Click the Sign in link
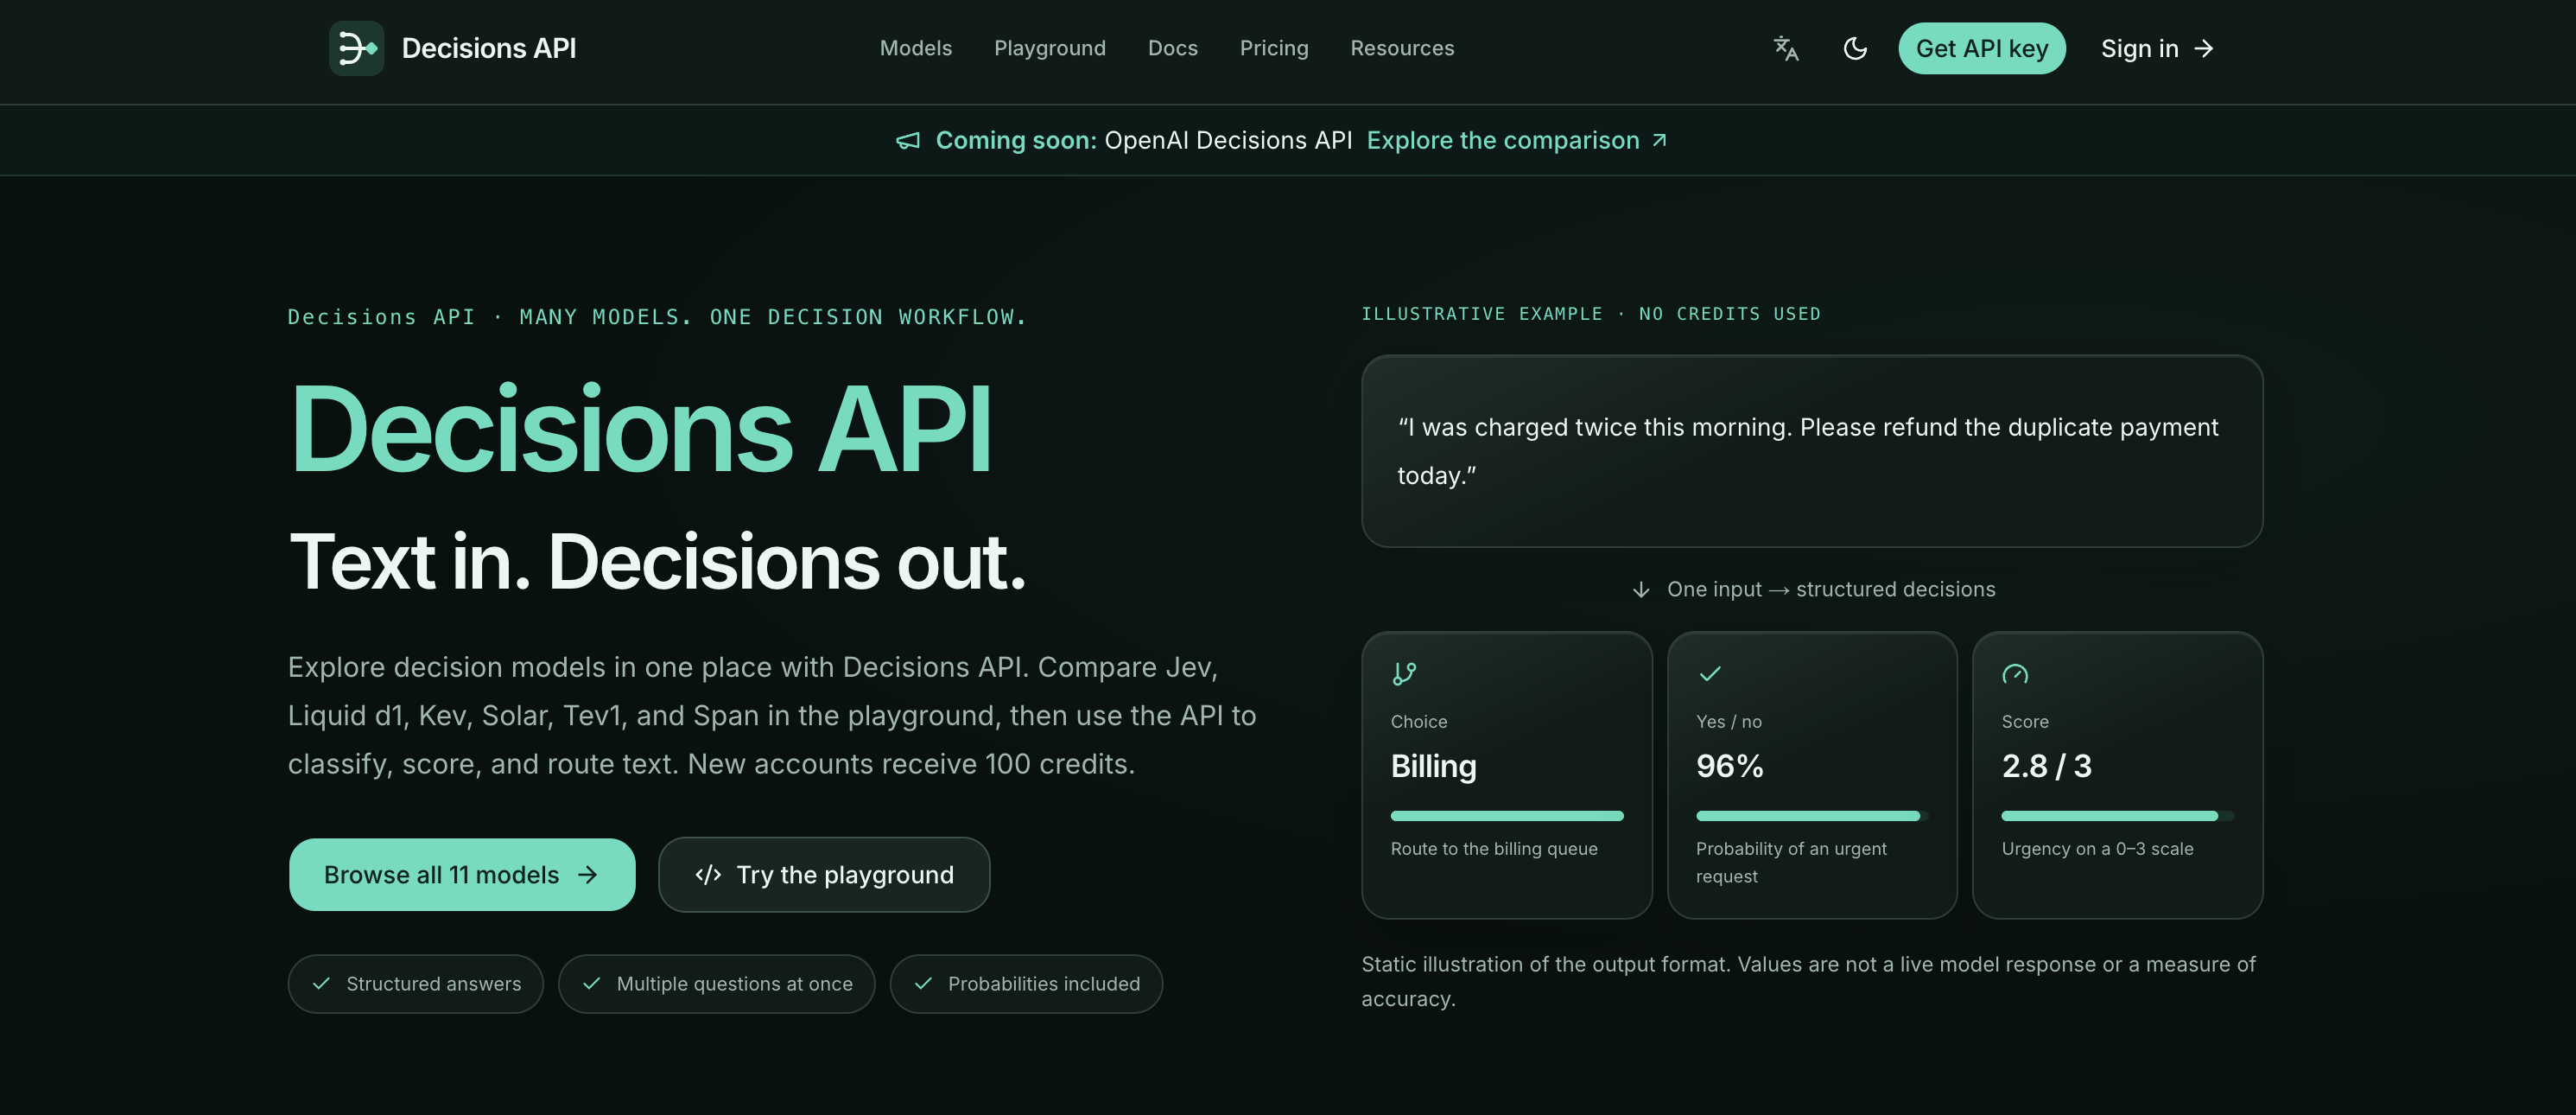2576x1115 pixels. pos(2157,48)
